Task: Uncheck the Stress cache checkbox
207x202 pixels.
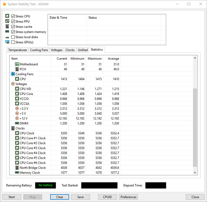Action: 13,27
